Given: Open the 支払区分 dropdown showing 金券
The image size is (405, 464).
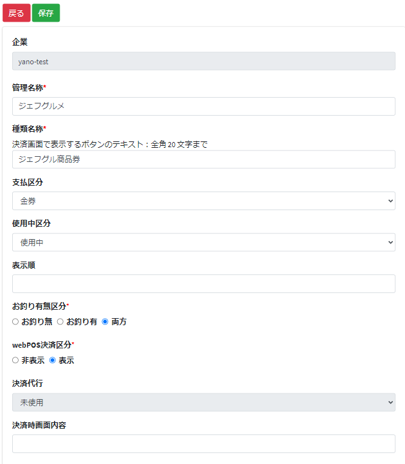Looking at the screenshot, I should tap(203, 201).
